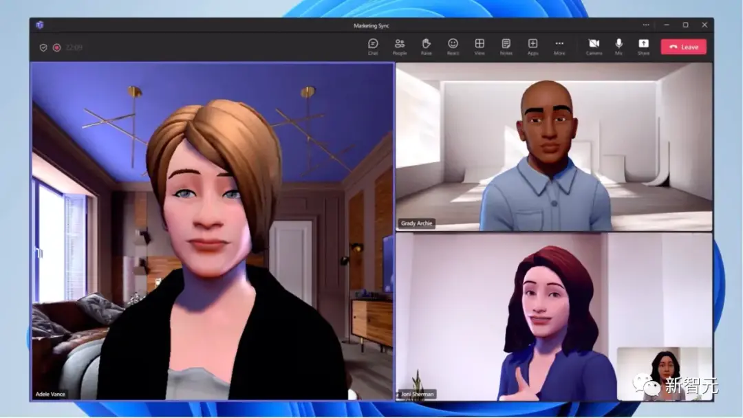Image resolution: width=743 pixels, height=418 pixels.
Task: Show the People participants list
Action: click(x=400, y=46)
